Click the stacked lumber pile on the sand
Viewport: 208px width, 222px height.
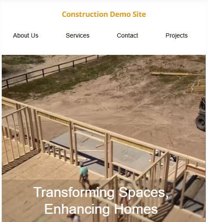197,86
